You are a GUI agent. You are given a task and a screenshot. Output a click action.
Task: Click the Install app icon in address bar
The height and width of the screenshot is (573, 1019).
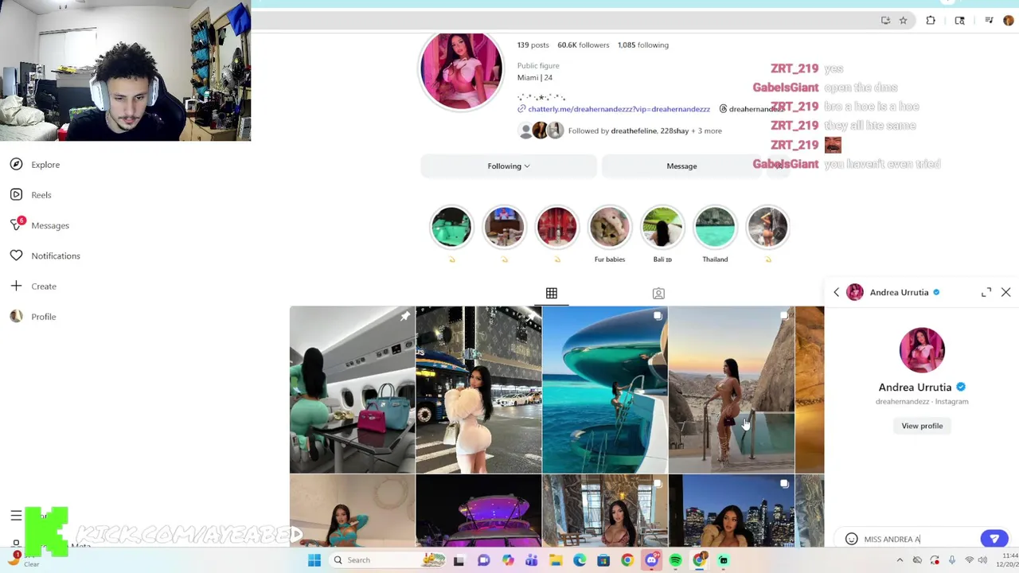[885, 21]
